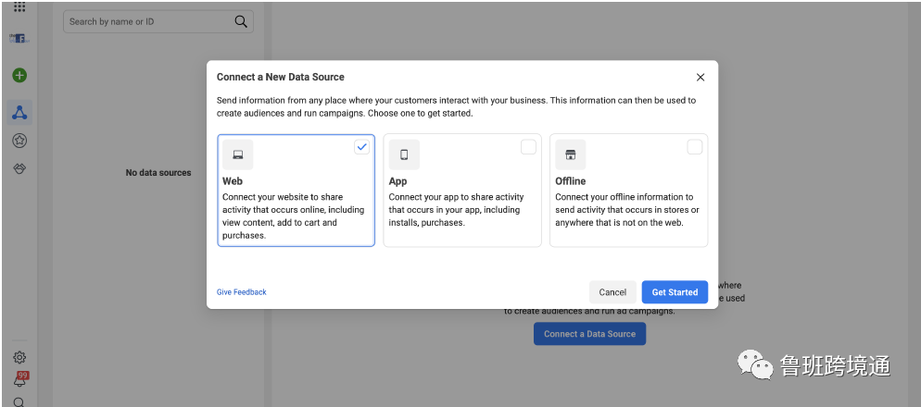Open the Give Feedback link
This screenshot has height=407, width=921.
[x=242, y=292]
